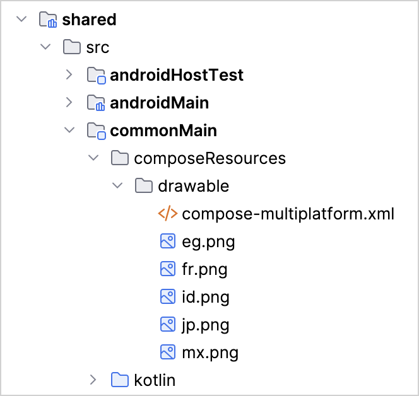
Task: Collapse the composeResources folder
Action: point(93,158)
